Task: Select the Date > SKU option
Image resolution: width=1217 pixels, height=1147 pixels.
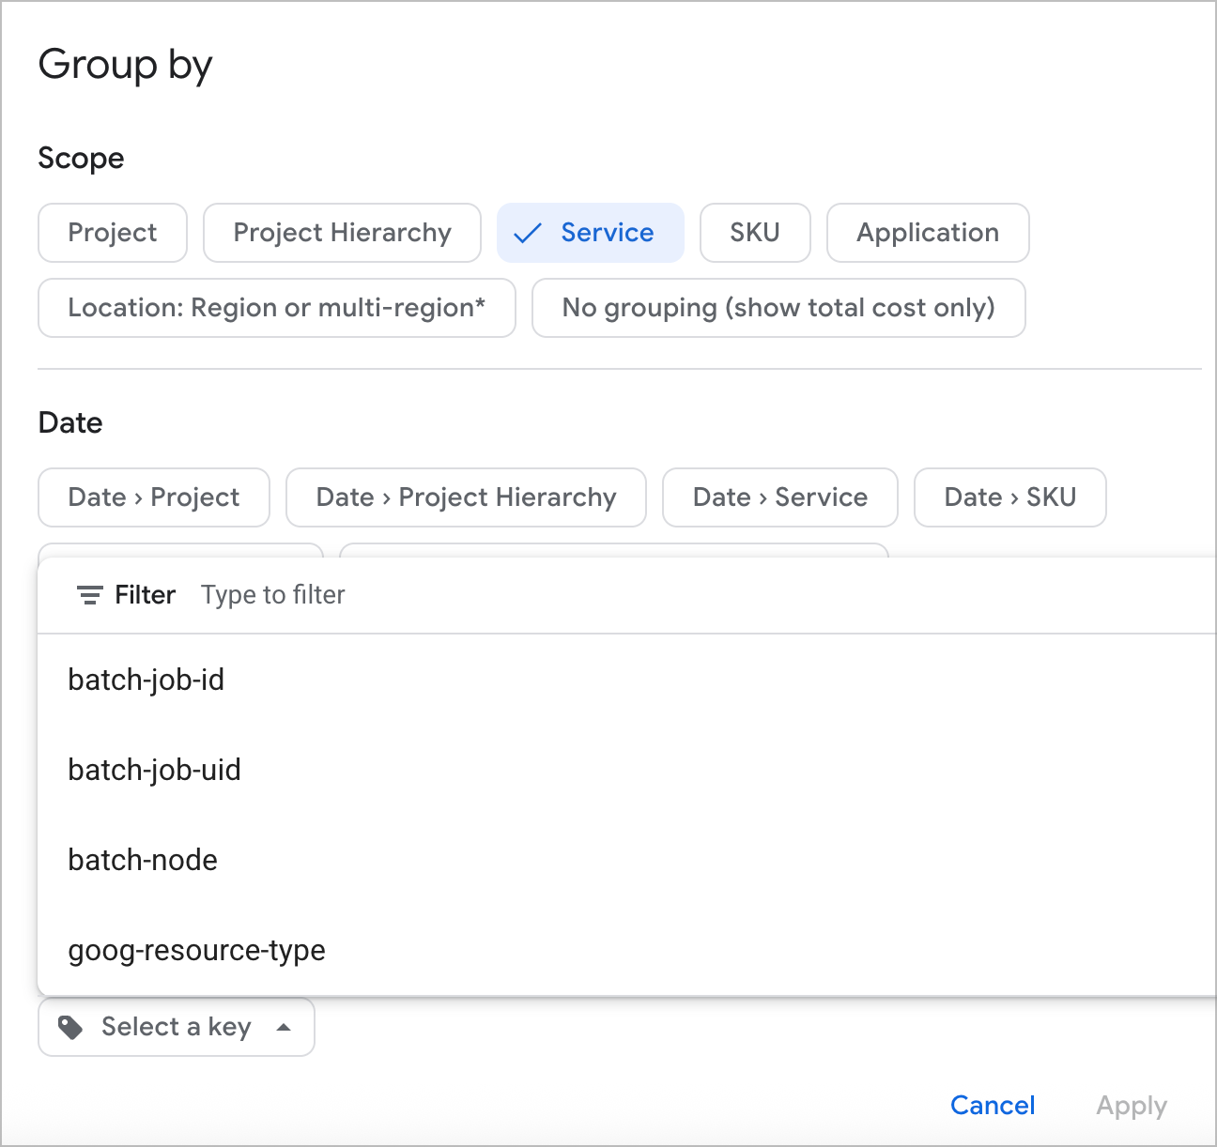Action: click(x=1009, y=497)
